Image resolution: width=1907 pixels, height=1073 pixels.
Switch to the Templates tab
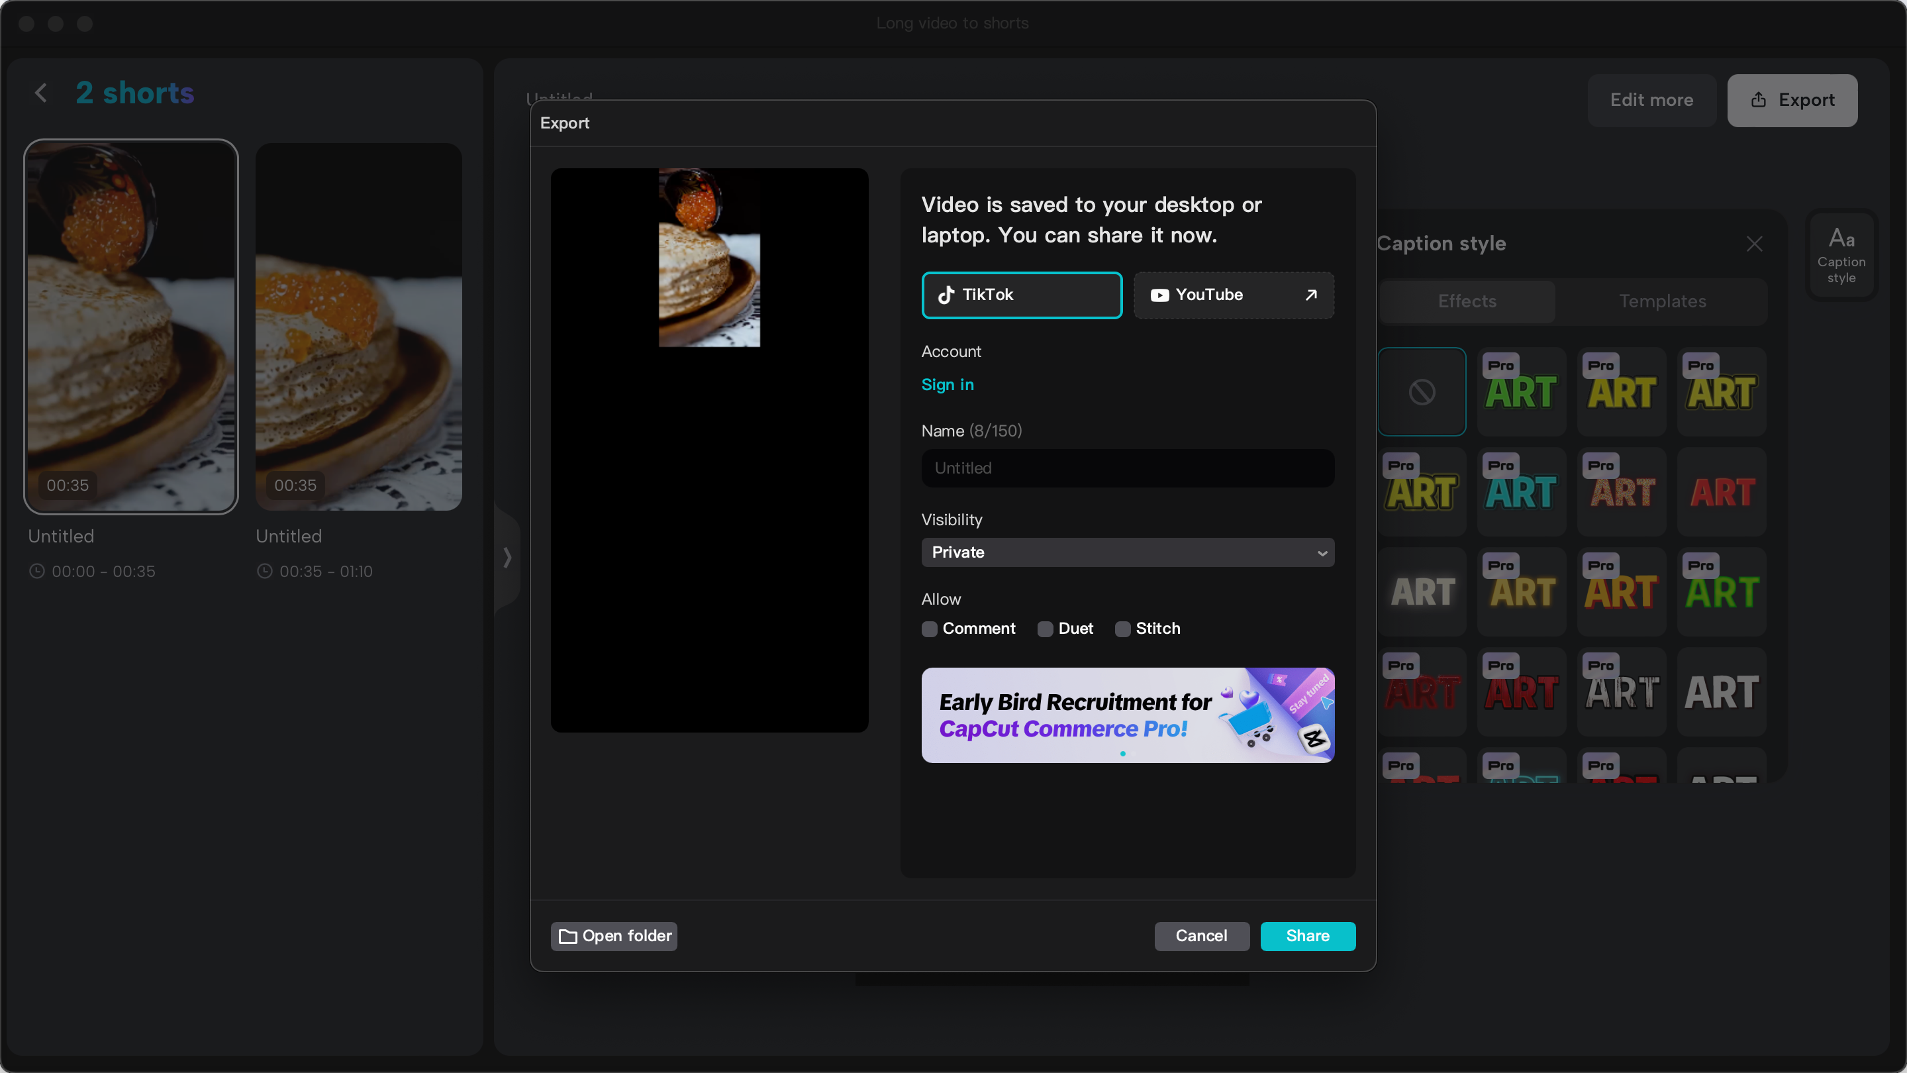click(x=1662, y=301)
